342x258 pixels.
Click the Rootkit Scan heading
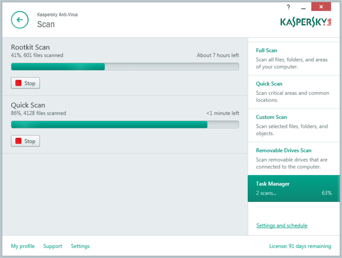(30, 47)
